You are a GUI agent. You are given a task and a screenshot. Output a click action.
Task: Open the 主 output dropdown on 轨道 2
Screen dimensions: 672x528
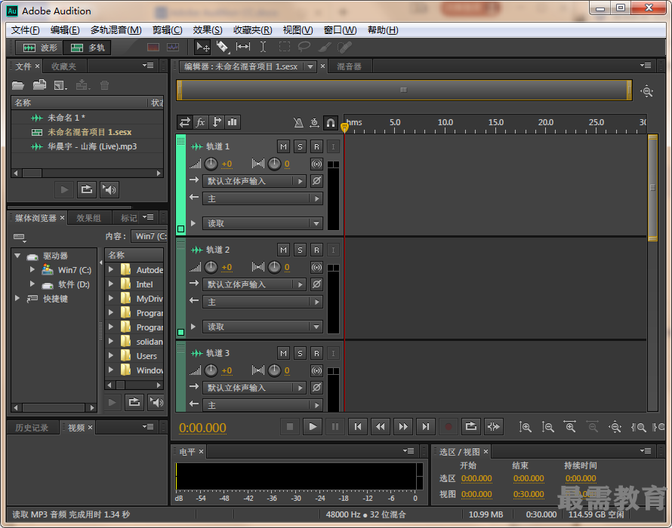point(262,302)
